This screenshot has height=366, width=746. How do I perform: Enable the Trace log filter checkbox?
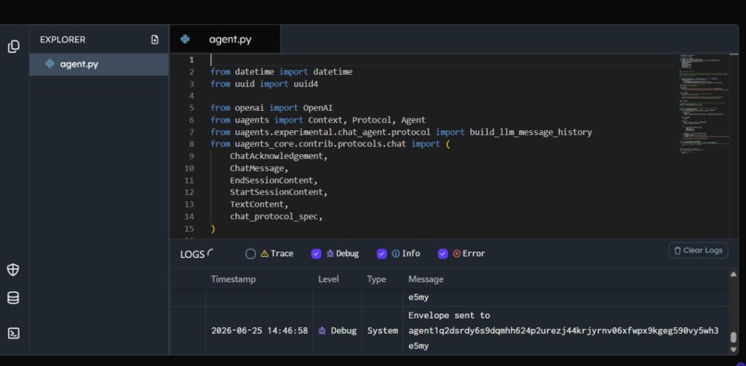251,254
